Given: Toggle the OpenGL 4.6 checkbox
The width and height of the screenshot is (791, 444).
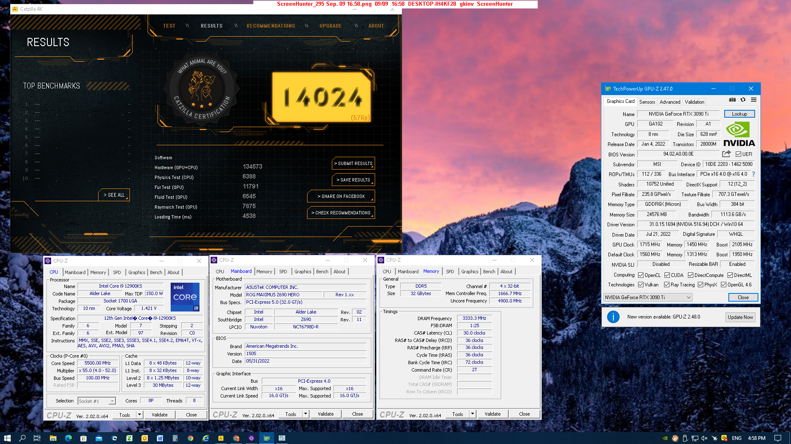Looking at the screenshot, I should [723, 285].
